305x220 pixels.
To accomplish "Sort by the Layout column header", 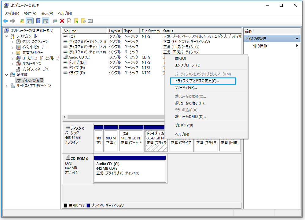I will click(115, 31).
